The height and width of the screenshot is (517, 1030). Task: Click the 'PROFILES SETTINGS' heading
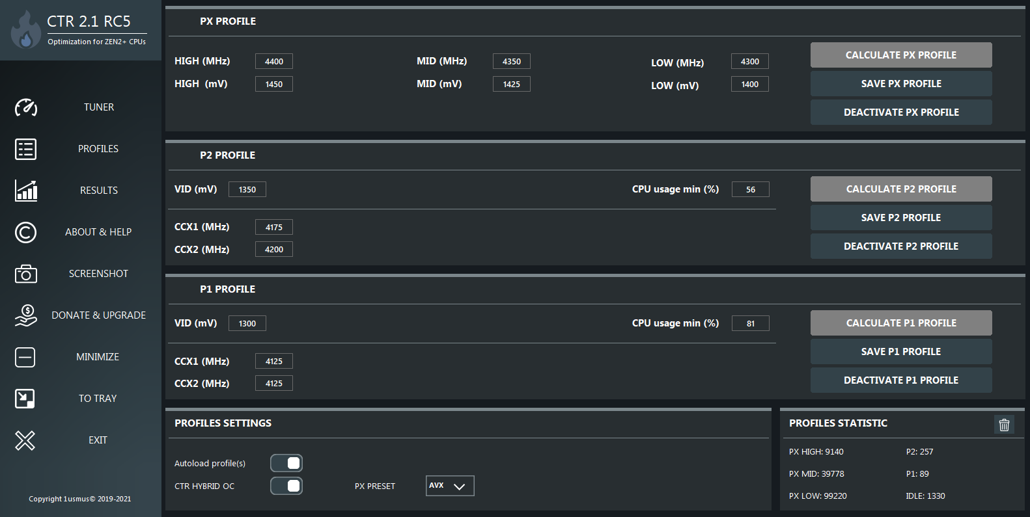click(223, 423)
